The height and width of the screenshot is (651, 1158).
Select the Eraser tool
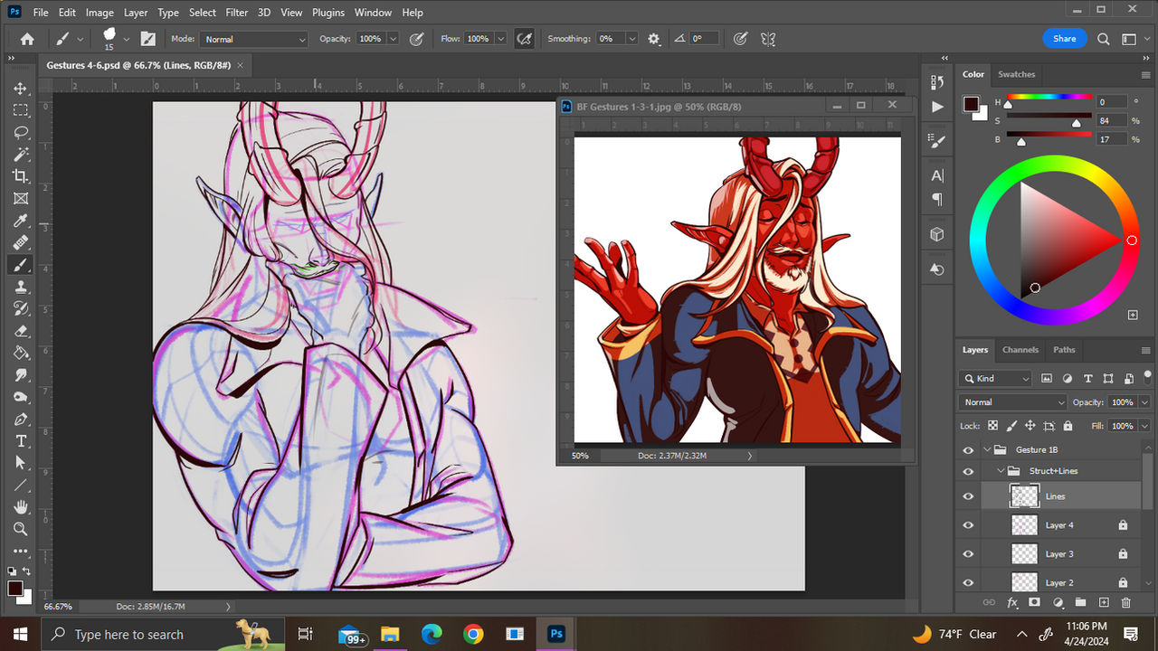pyautogui.click(x=20, y=330)
